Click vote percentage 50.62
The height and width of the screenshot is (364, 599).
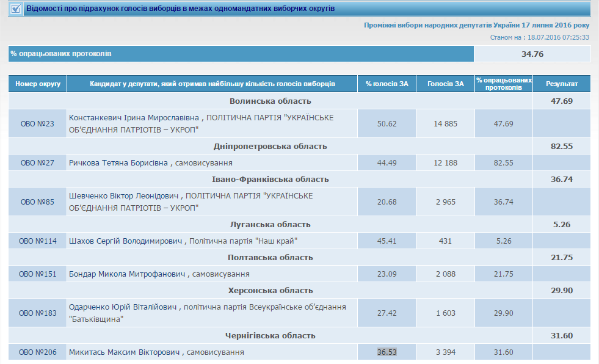387,124
